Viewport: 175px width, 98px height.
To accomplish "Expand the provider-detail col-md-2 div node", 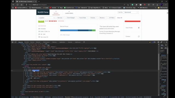I will pyautogui.click(x=21, y=92).
